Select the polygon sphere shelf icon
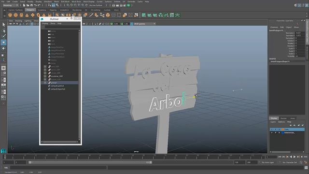This screenshot has width=309, height=174. 10,15
